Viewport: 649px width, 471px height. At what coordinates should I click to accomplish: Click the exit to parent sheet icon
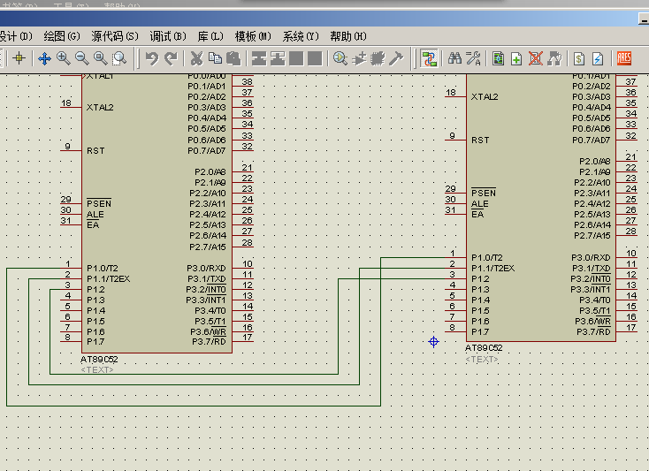[x=554, y=58]
